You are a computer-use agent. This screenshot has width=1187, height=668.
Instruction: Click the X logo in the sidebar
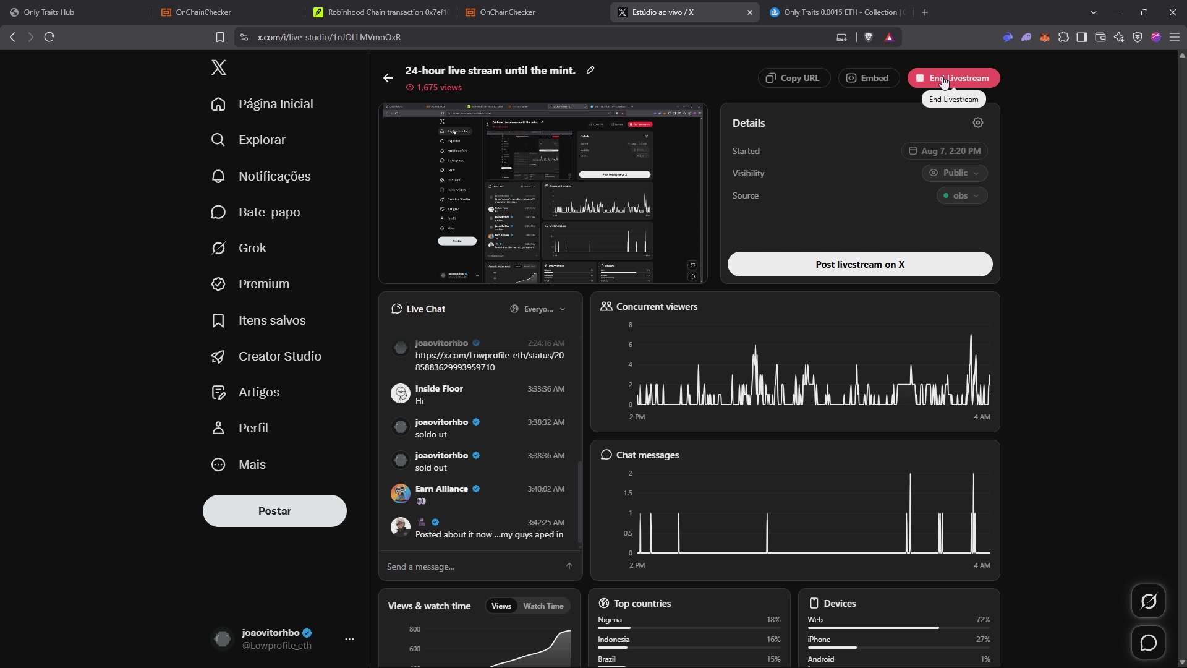(x=218, y=67)
